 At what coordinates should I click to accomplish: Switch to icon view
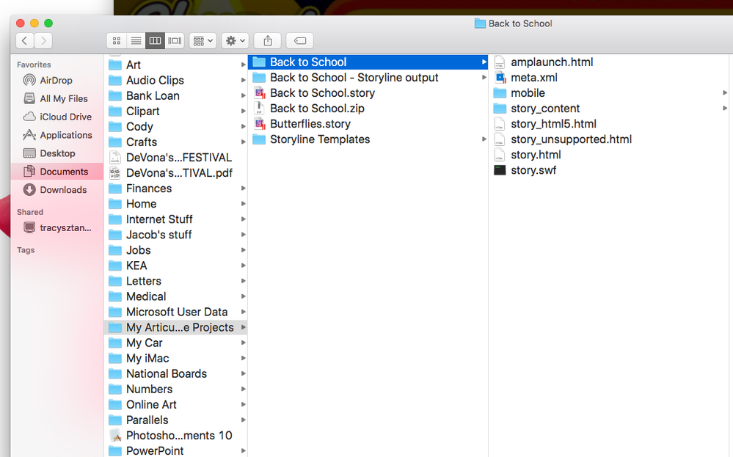coord(117,40)
